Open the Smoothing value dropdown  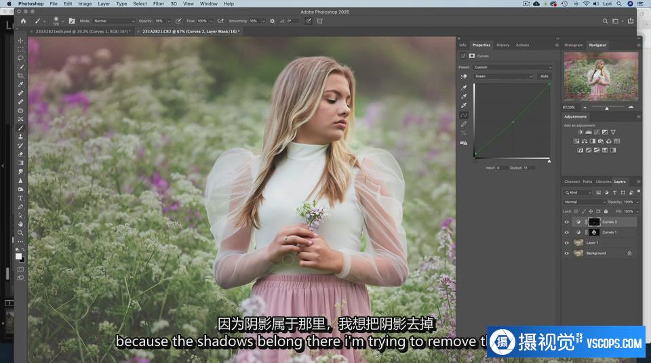click(x=263, y=21)
